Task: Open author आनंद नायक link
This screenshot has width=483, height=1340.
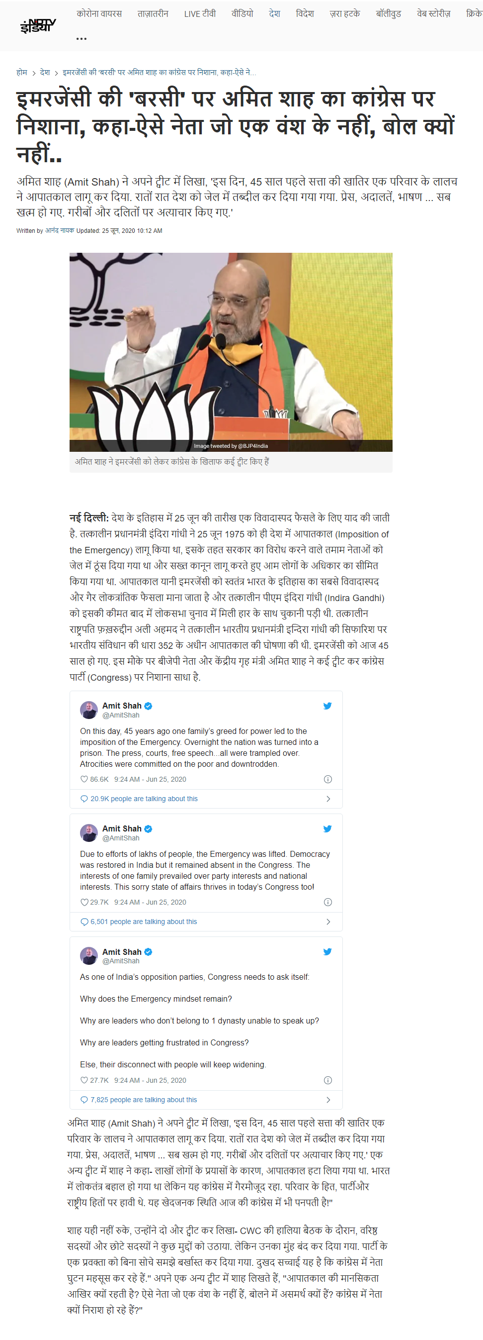Action: pos(60,230)
